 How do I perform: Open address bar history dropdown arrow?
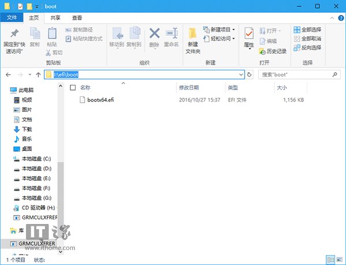(x=242, y=74)
